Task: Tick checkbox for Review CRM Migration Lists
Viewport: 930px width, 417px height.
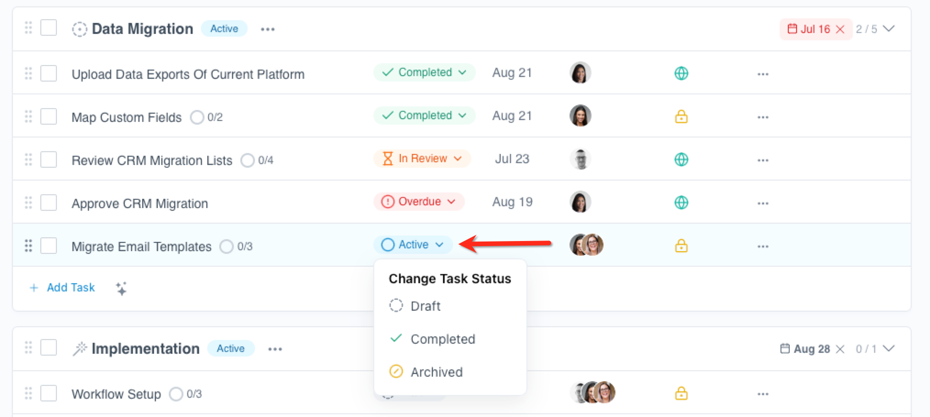Action: click(49, 159)
